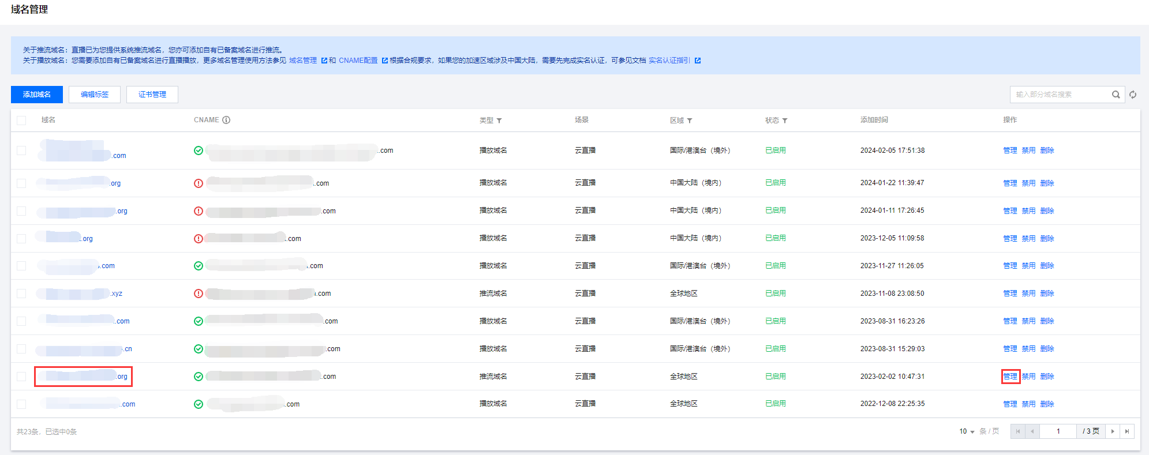Click the 编辑标签 button
The image size is (1149, 455).
click(x=95, y=95)
